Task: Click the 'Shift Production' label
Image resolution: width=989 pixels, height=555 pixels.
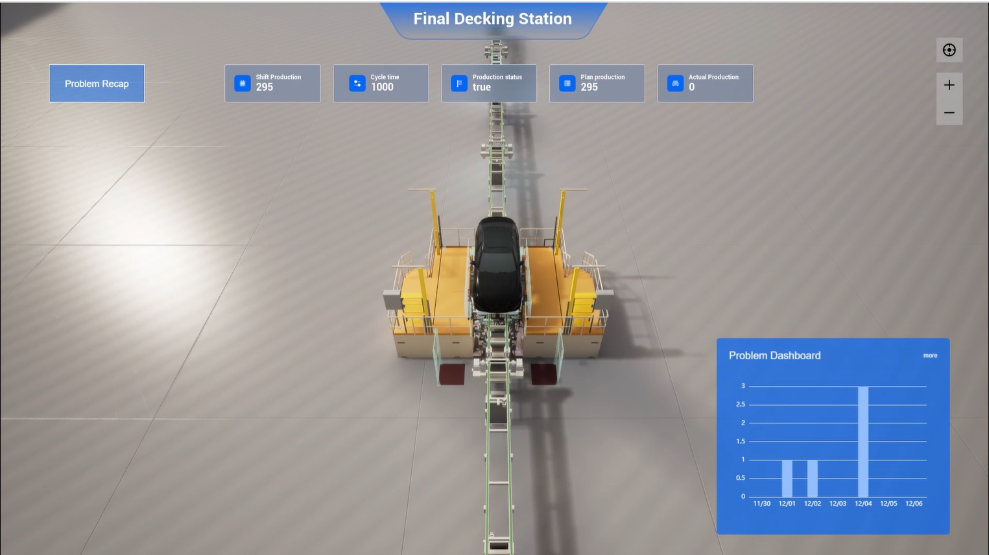Action: click(278, 77)
